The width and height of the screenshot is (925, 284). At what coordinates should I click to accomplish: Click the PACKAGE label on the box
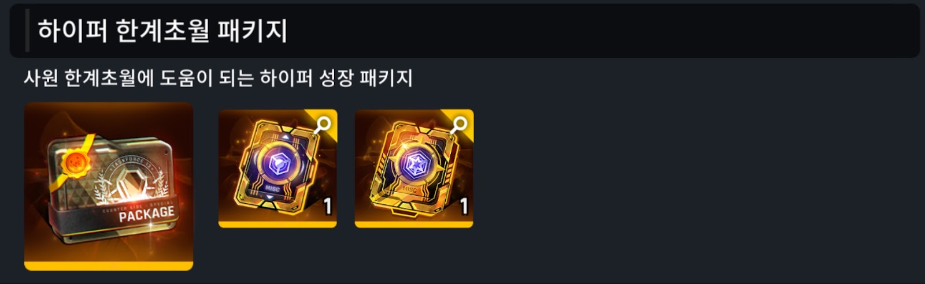pos(146,214)
